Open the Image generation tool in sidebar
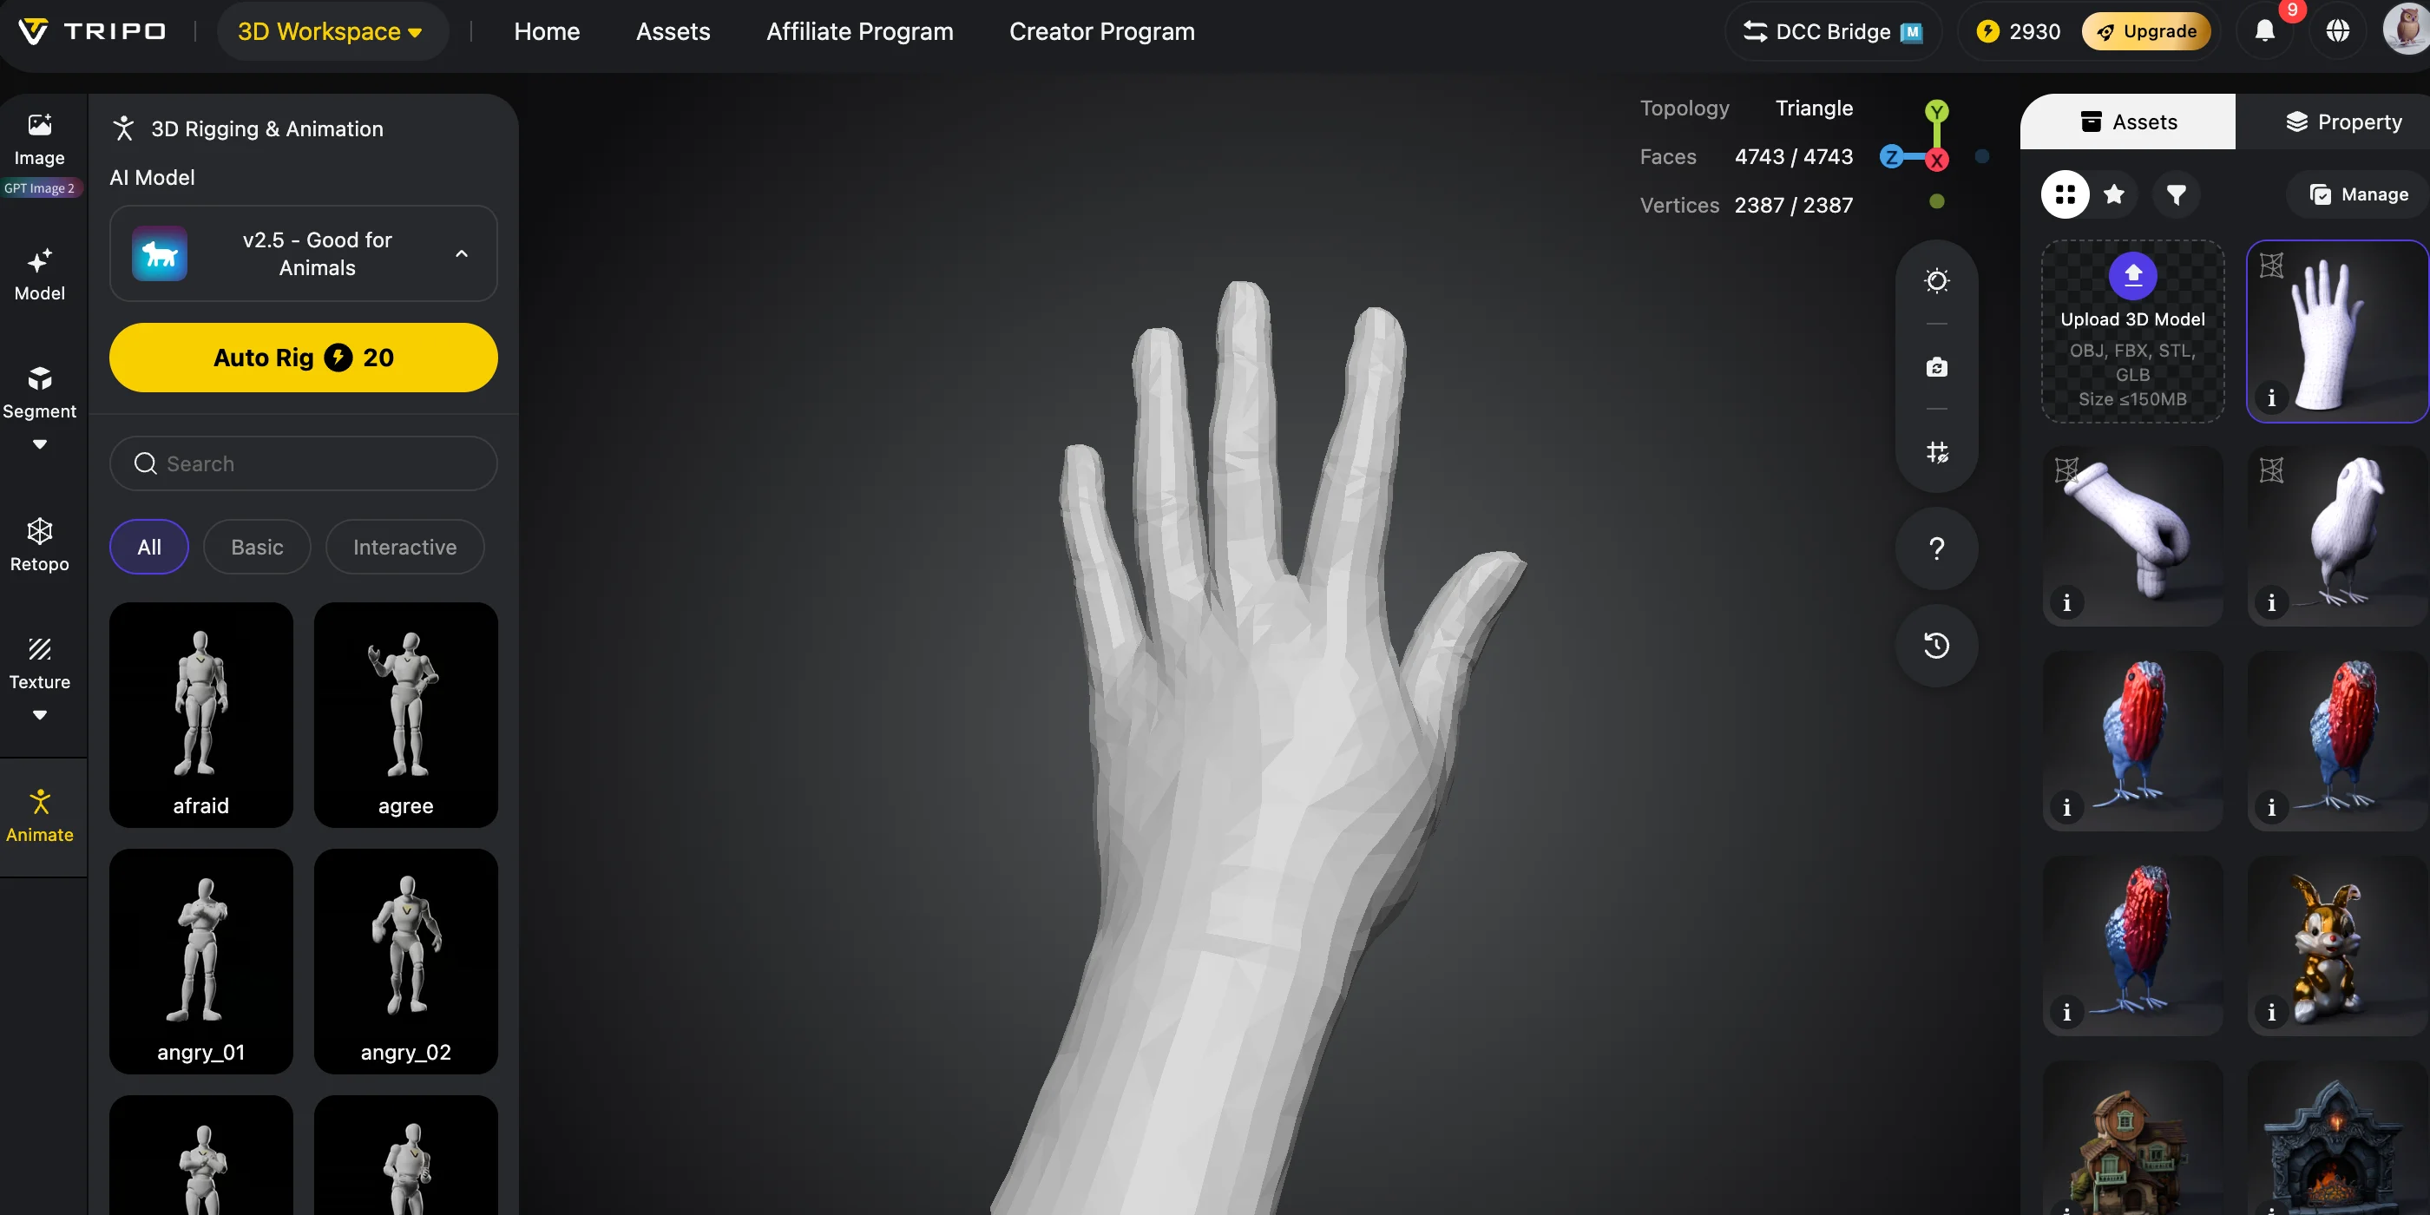 point(39,139)
